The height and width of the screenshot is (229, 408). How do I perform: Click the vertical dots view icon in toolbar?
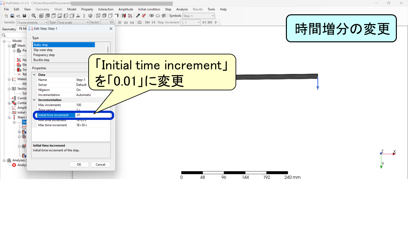click(x=84, y=16)
